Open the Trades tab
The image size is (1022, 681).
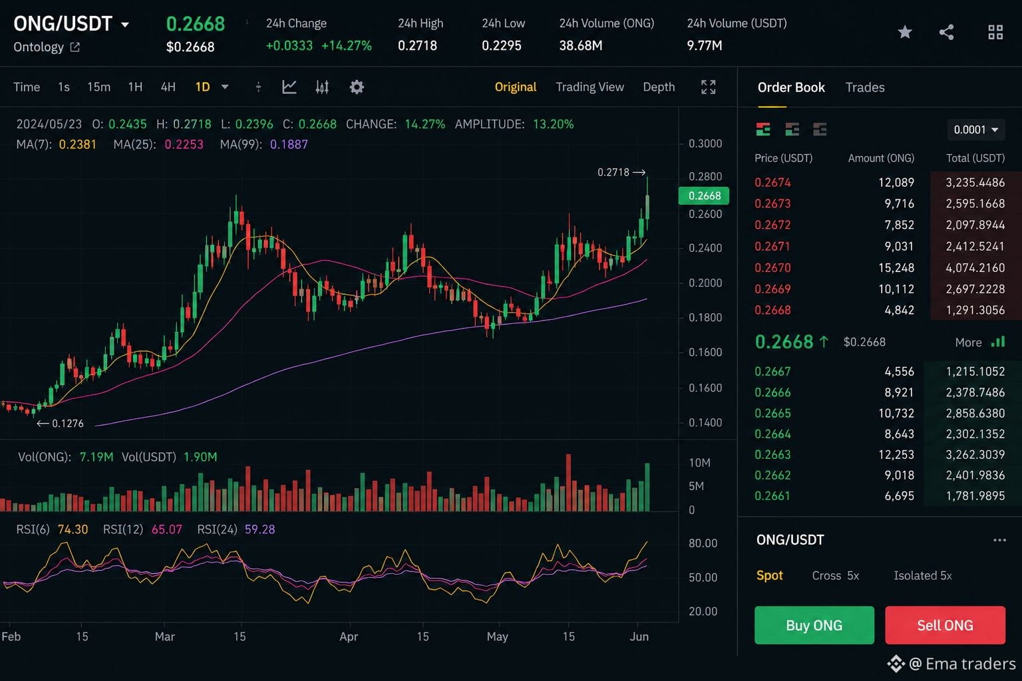click(865, 87)
